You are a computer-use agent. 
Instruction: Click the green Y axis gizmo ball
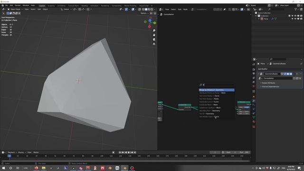click(154, 23)
